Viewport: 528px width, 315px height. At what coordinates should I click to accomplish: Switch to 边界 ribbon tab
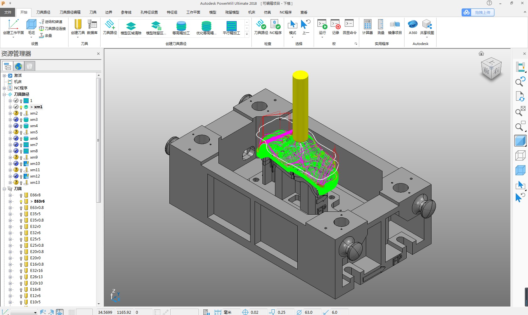tap(109, 12)
